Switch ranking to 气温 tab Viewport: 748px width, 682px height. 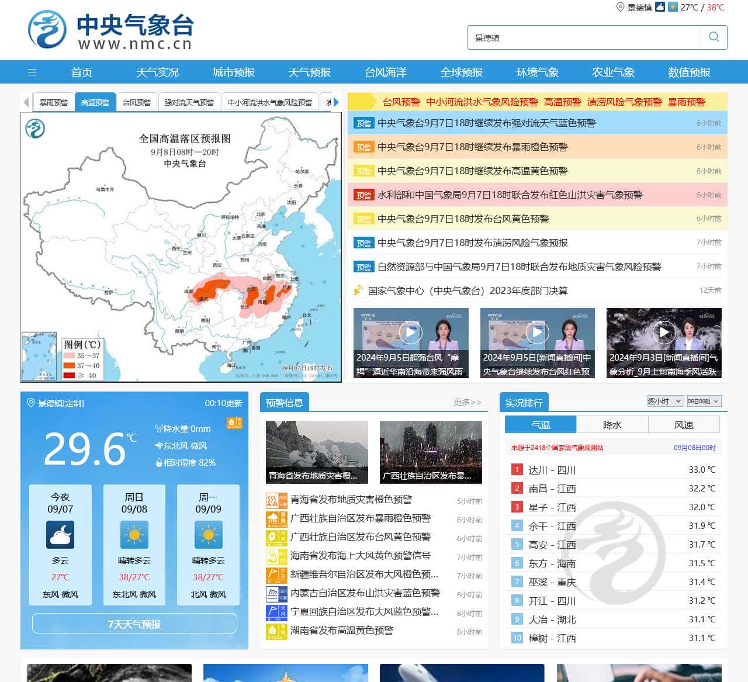(541, 425)
